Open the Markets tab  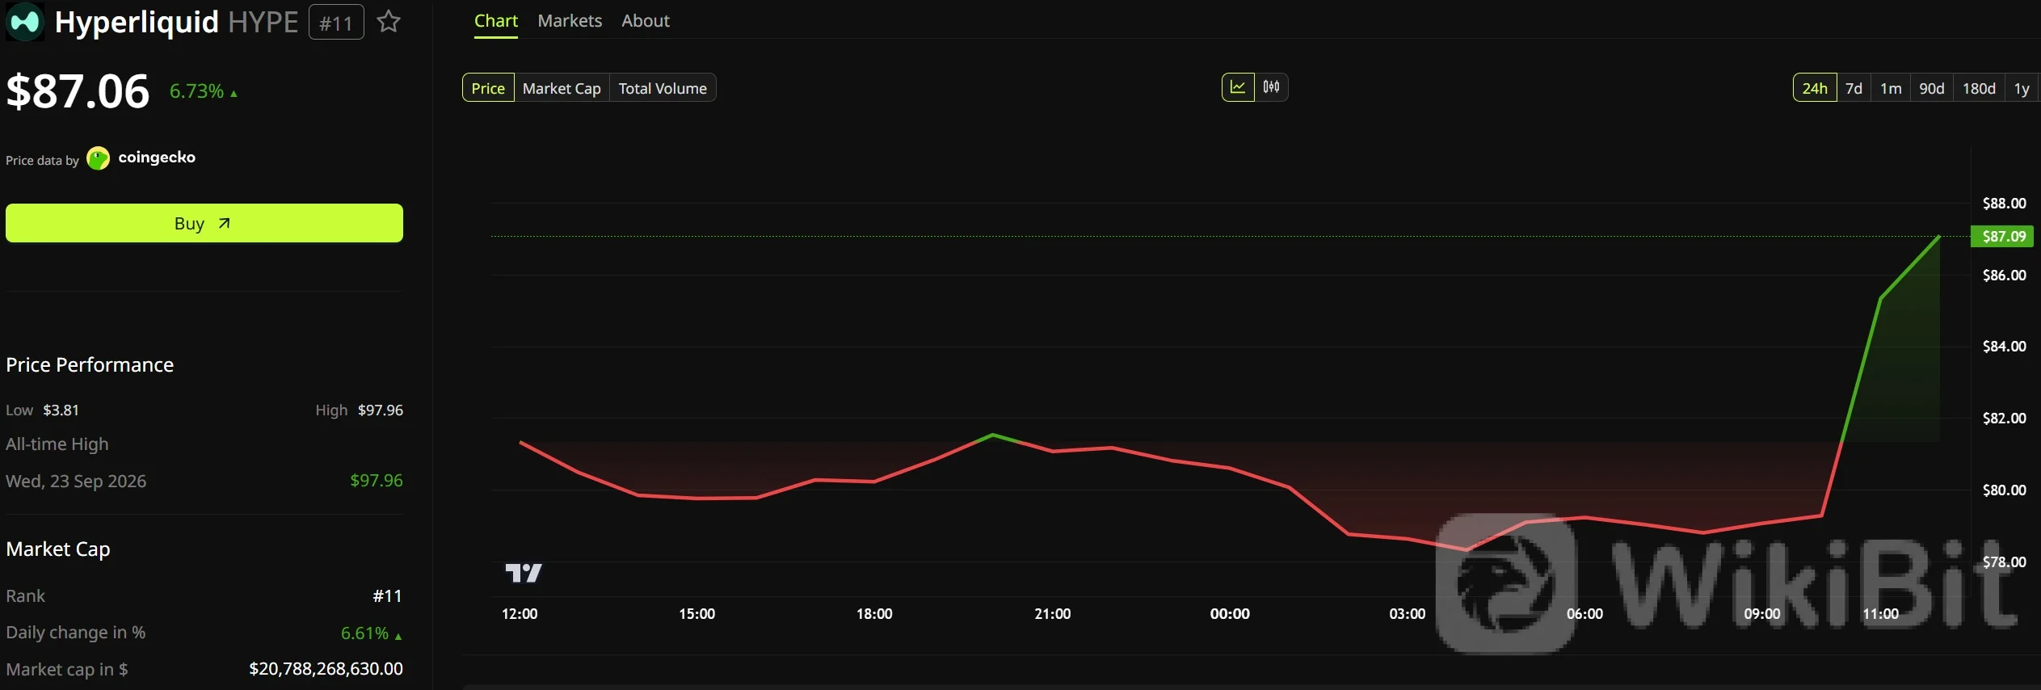[x=570, y=21]
